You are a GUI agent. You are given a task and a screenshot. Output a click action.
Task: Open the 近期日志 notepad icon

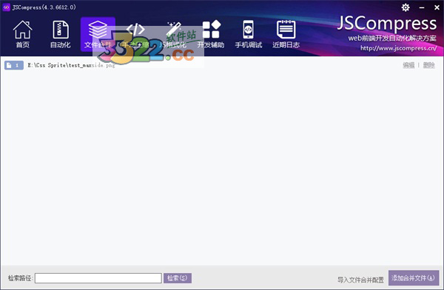pyautogui.click(x=286, y=30)
